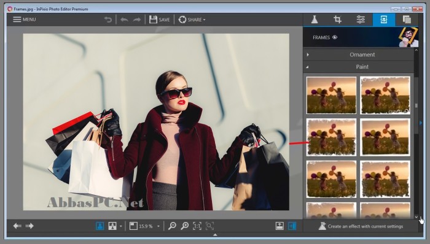Viewport: 430px width, 244px height.
Task: Toggle the side panel display icon
Action: 292,226
